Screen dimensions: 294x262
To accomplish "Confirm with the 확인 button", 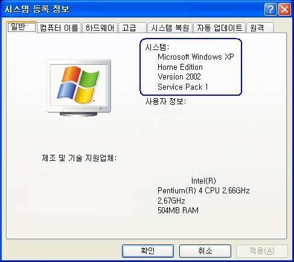I will (x=148, y=251).
